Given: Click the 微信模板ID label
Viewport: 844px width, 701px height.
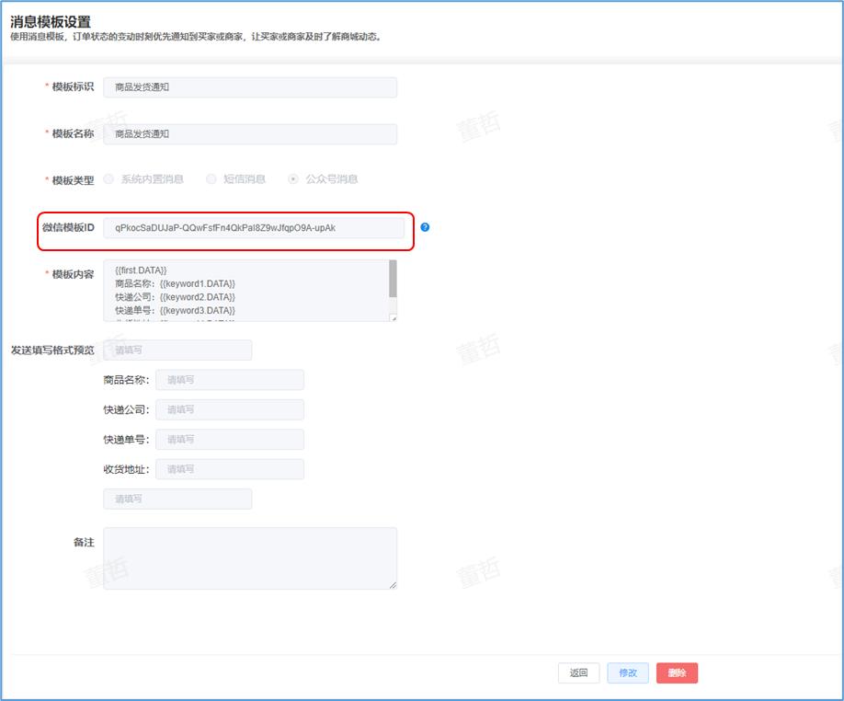Looking at the screenshot, I should [68, 228].
